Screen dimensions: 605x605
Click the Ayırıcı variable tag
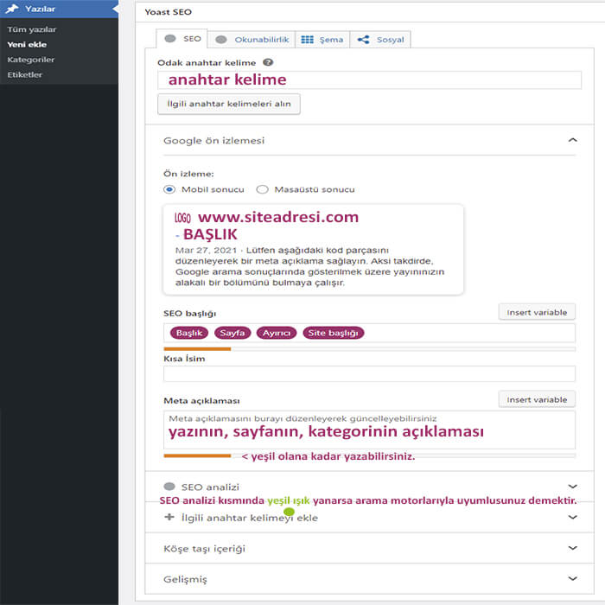coord(277,333)
